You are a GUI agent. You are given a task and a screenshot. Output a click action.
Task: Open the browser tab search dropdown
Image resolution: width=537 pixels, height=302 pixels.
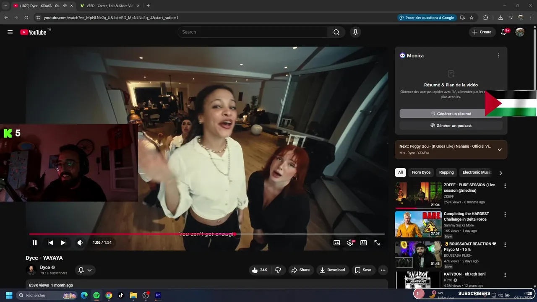click(x=5, y=6)
